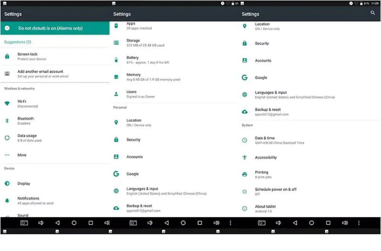Open Add another email account suggestion
This screenshot has height=251, width=381.
click(55, 74)
